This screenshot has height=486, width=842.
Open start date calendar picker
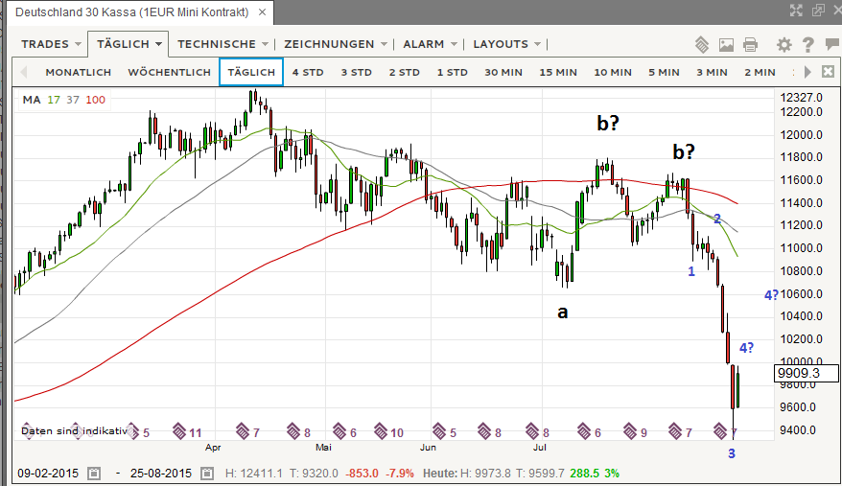94,474
